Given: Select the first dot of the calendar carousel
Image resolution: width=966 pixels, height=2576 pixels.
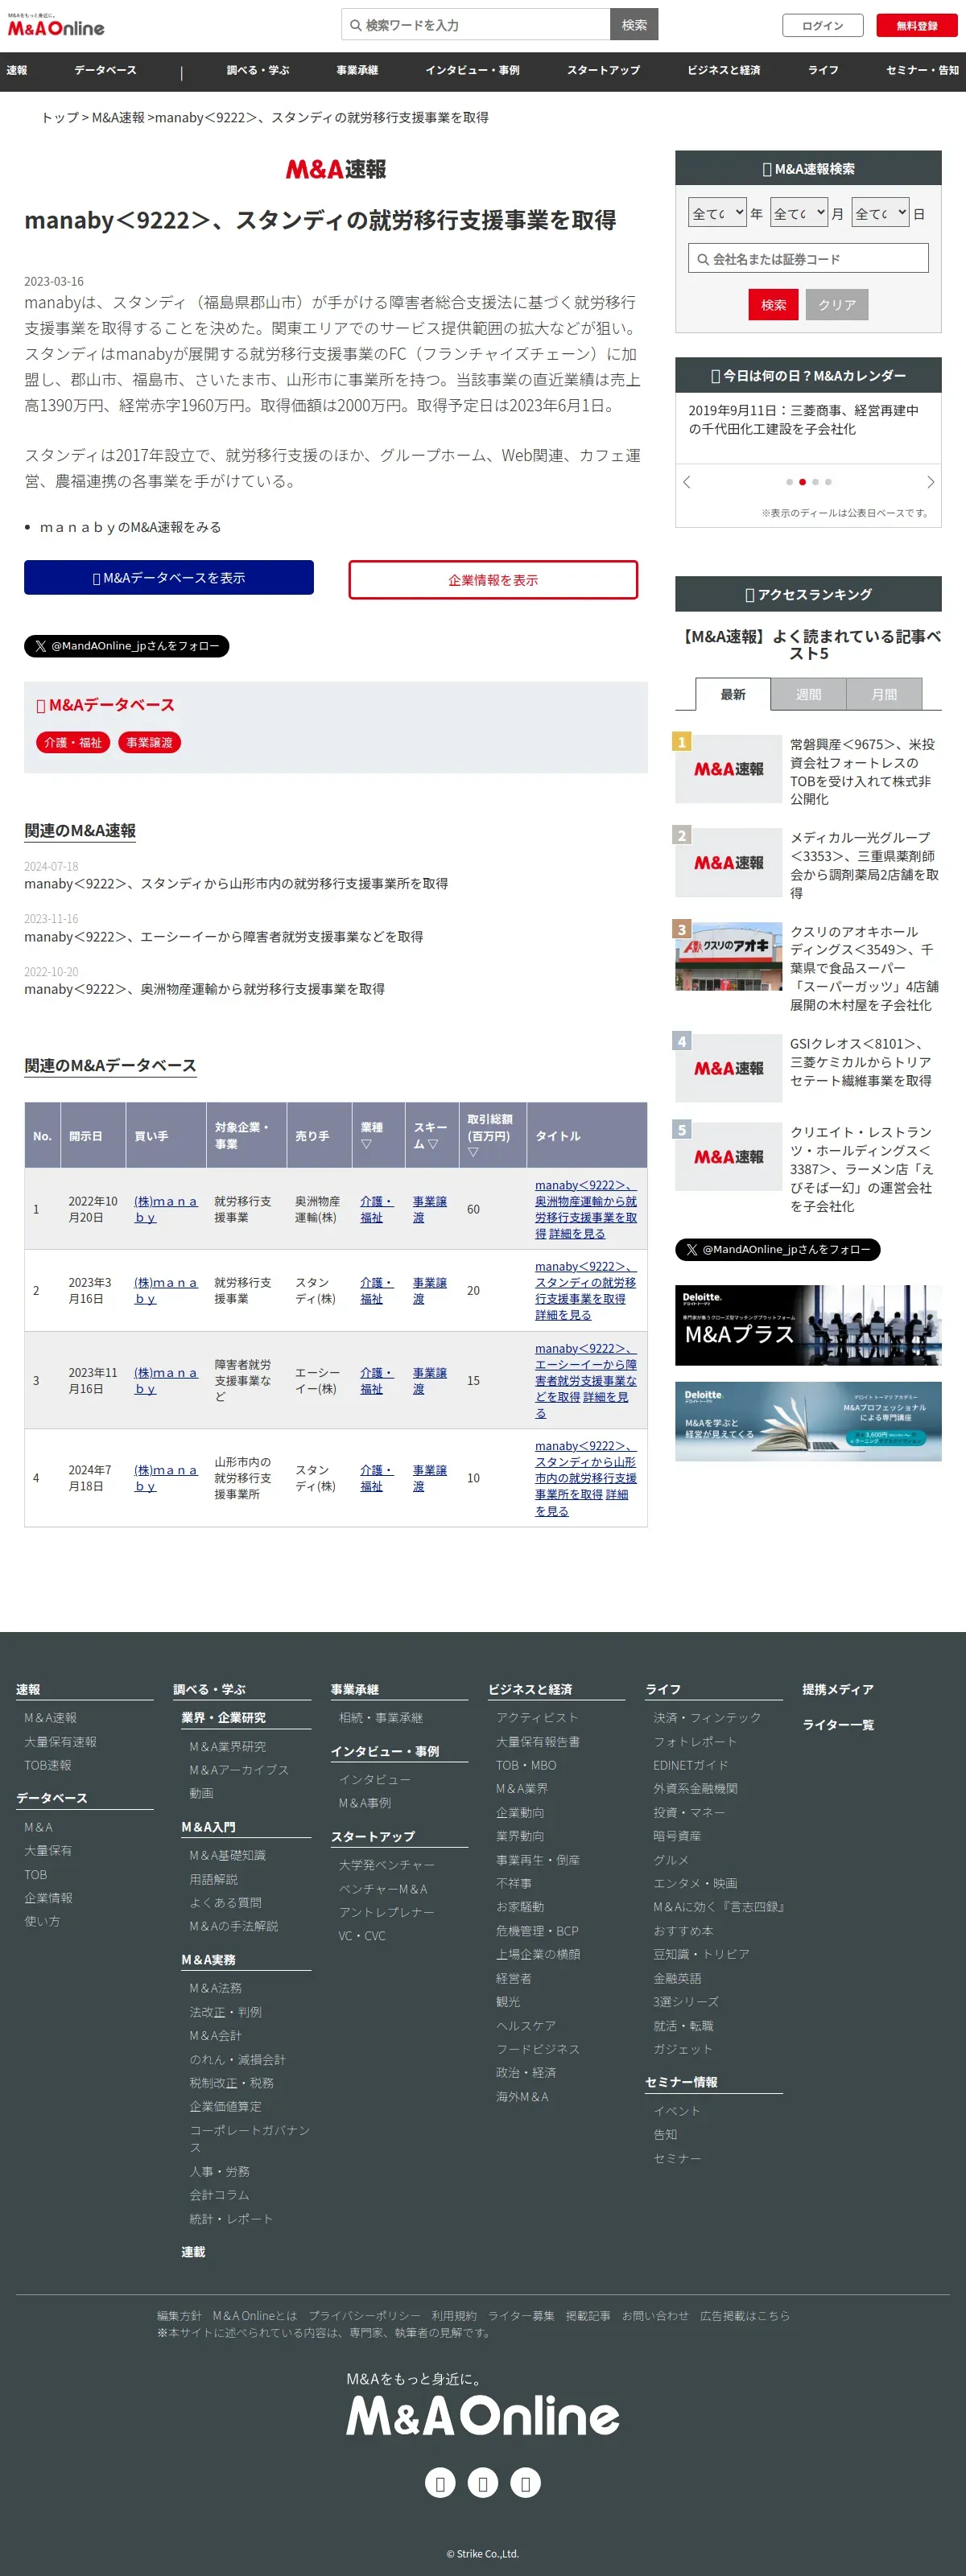Looking at the screenshot, I should 789,482.
